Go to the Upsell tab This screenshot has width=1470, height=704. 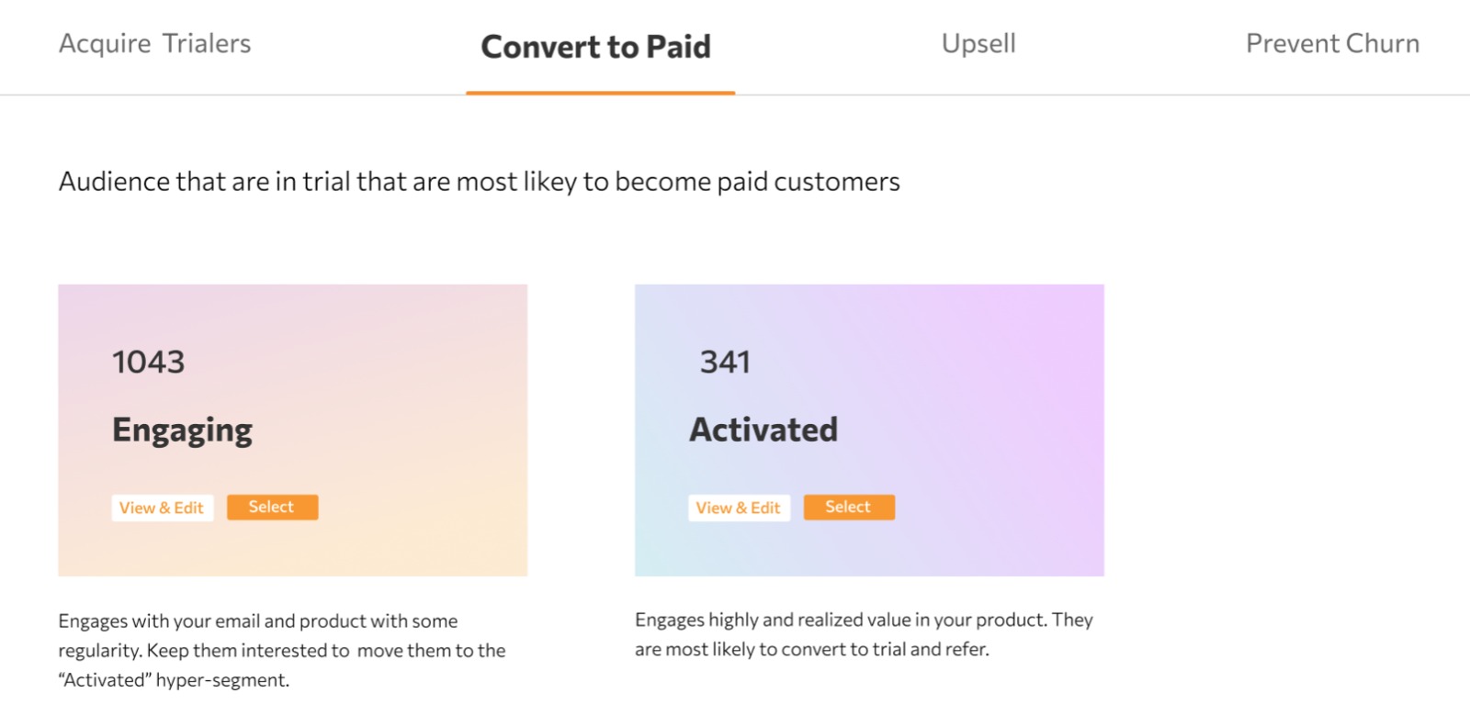click(x=978, y=43)
